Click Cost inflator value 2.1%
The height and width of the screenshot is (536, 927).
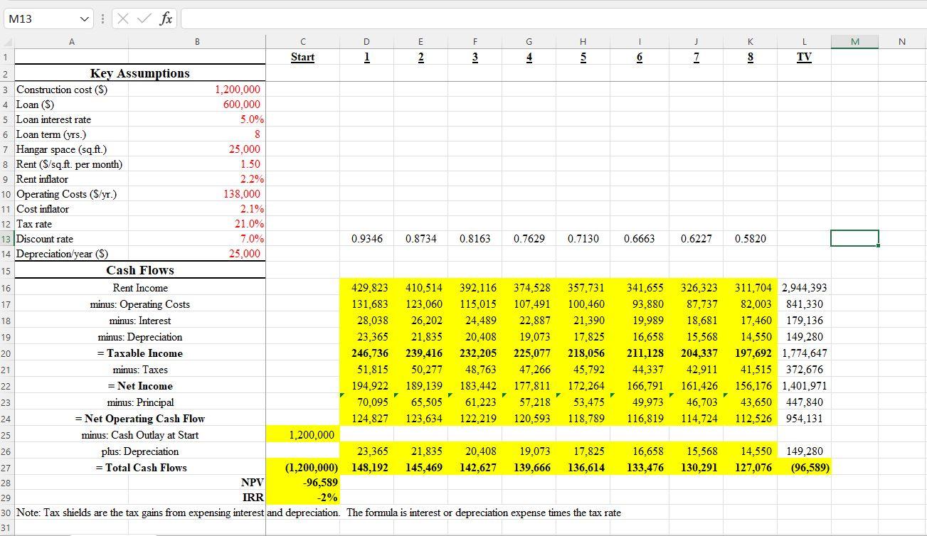252,209
